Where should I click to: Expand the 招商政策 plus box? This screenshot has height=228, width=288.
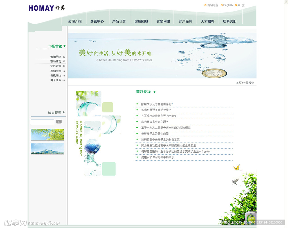(x=64, y=66)
